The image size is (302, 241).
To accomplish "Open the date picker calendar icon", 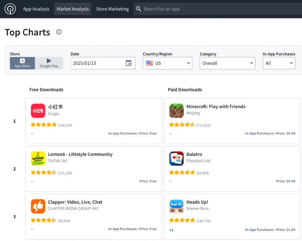I will (x=128, y=63).
